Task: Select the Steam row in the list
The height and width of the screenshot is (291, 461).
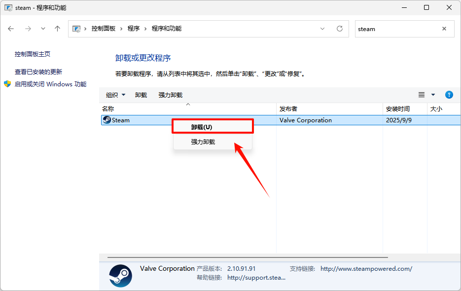Action: pos(281,120)
